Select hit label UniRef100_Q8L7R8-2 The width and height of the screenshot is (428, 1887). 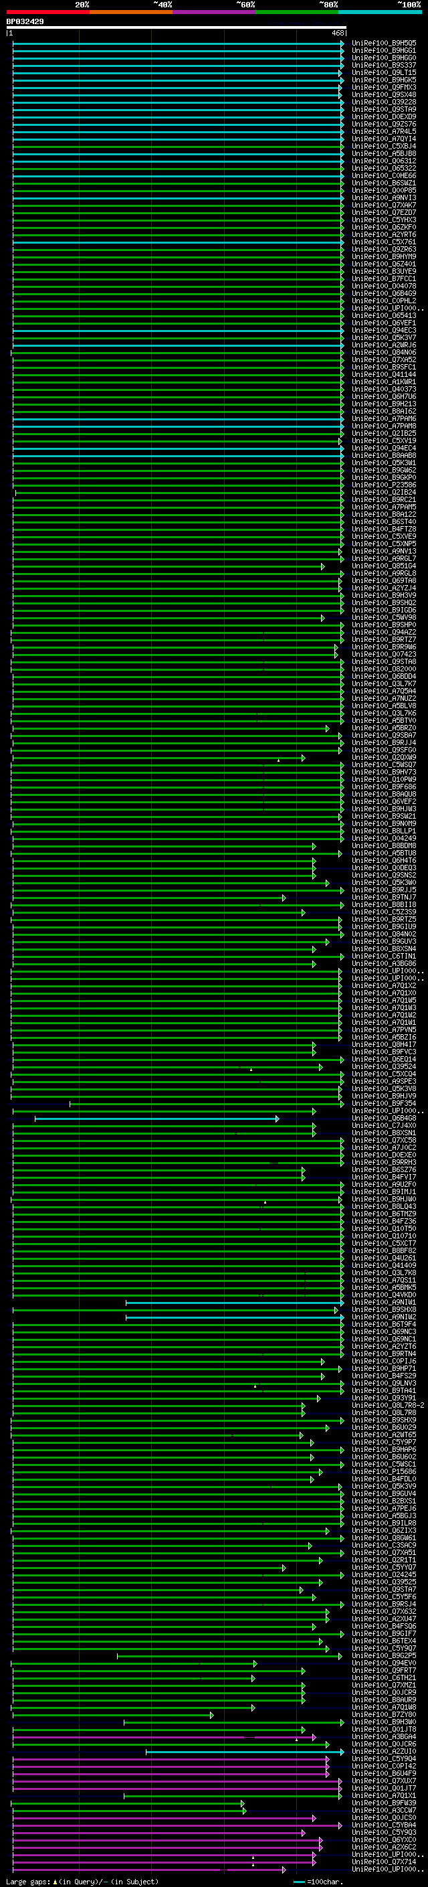tap(388, 1405)
